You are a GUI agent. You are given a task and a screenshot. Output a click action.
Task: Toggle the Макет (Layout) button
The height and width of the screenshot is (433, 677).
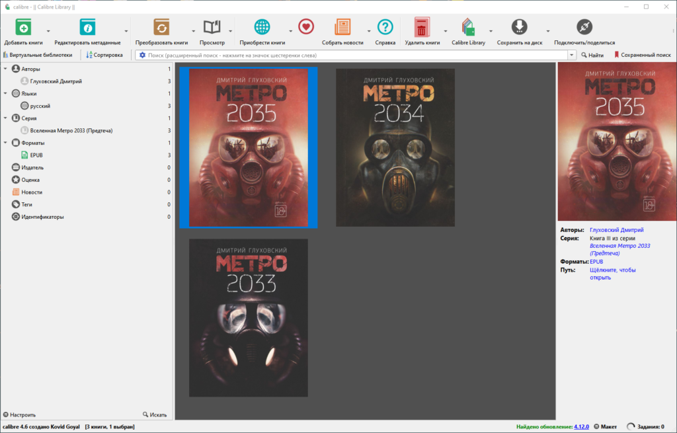606,426
